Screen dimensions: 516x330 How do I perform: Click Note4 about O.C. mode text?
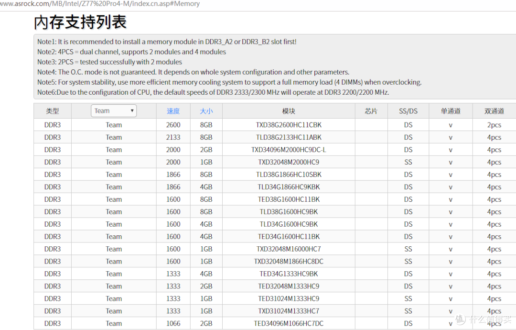coord(193,72)
